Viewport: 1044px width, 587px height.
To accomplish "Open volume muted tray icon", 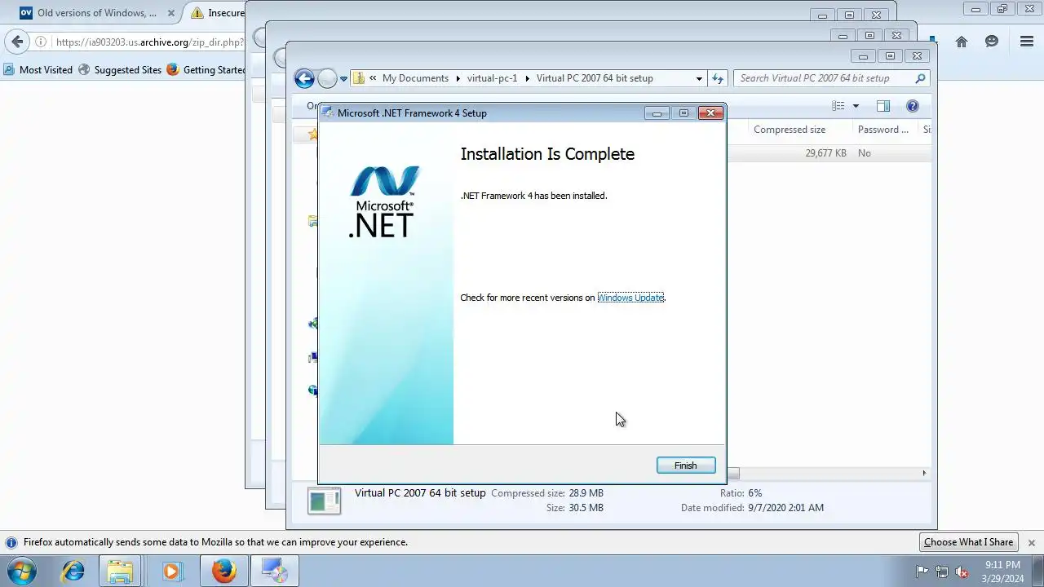I will click(962, 572).
